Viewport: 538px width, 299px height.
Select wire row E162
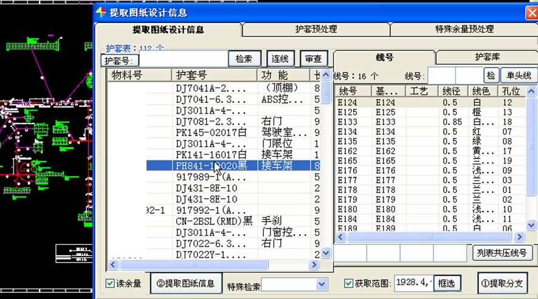pyautogui.click(x=430, y=151)
